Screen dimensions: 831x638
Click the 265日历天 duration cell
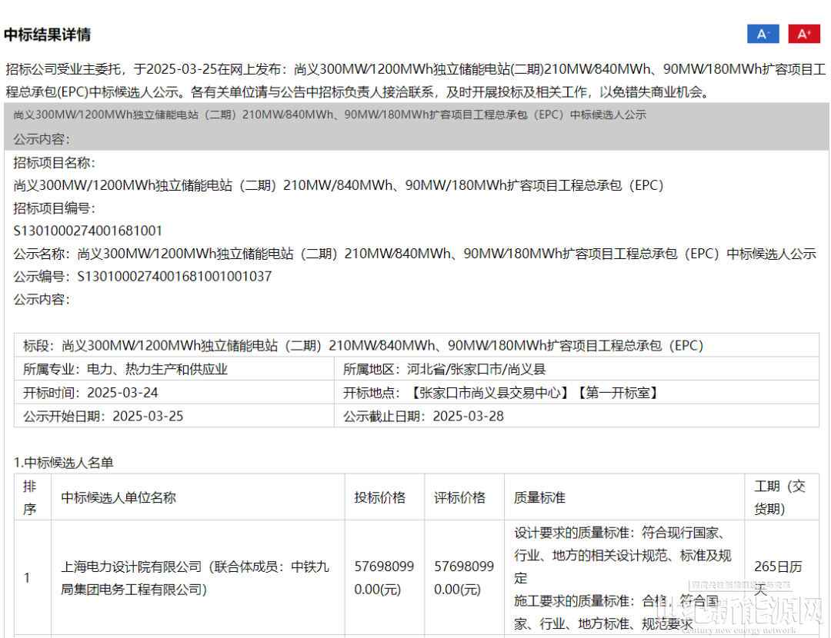pyautogui.click(x=782, y=577)
